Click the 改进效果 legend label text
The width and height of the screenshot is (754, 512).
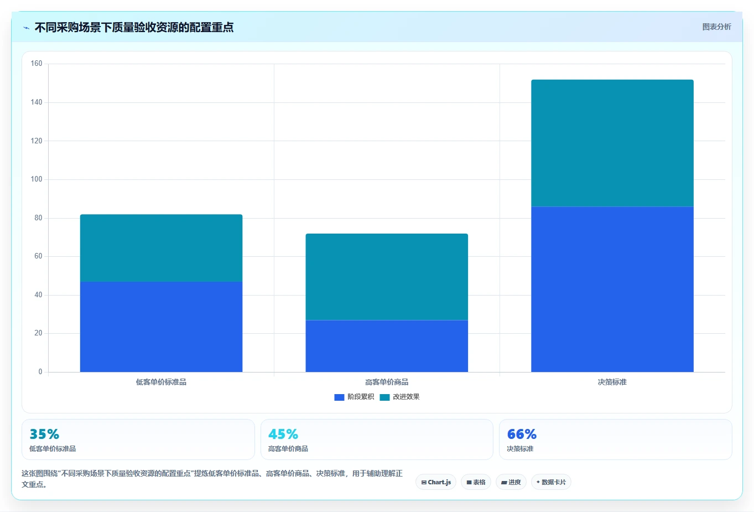(x=406, y=397)
